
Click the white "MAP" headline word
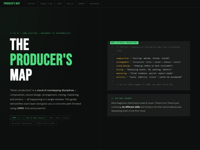pos(21,75)
